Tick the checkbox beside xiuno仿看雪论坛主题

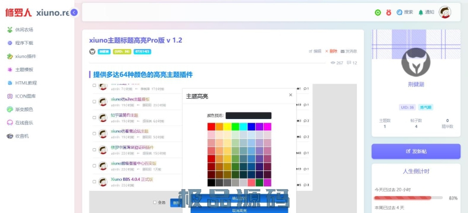(94, 134)
